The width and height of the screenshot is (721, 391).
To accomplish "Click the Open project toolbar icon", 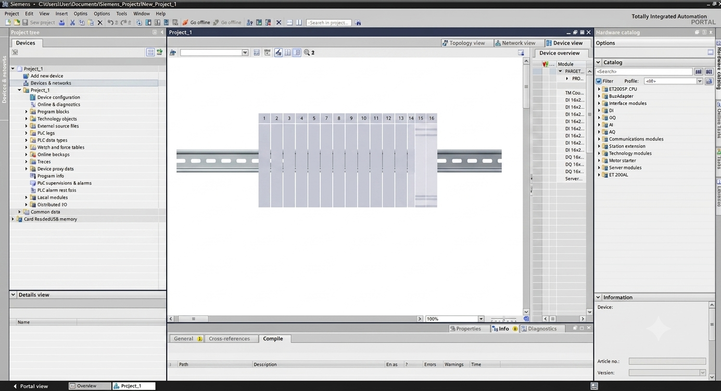I will [17, 22].
